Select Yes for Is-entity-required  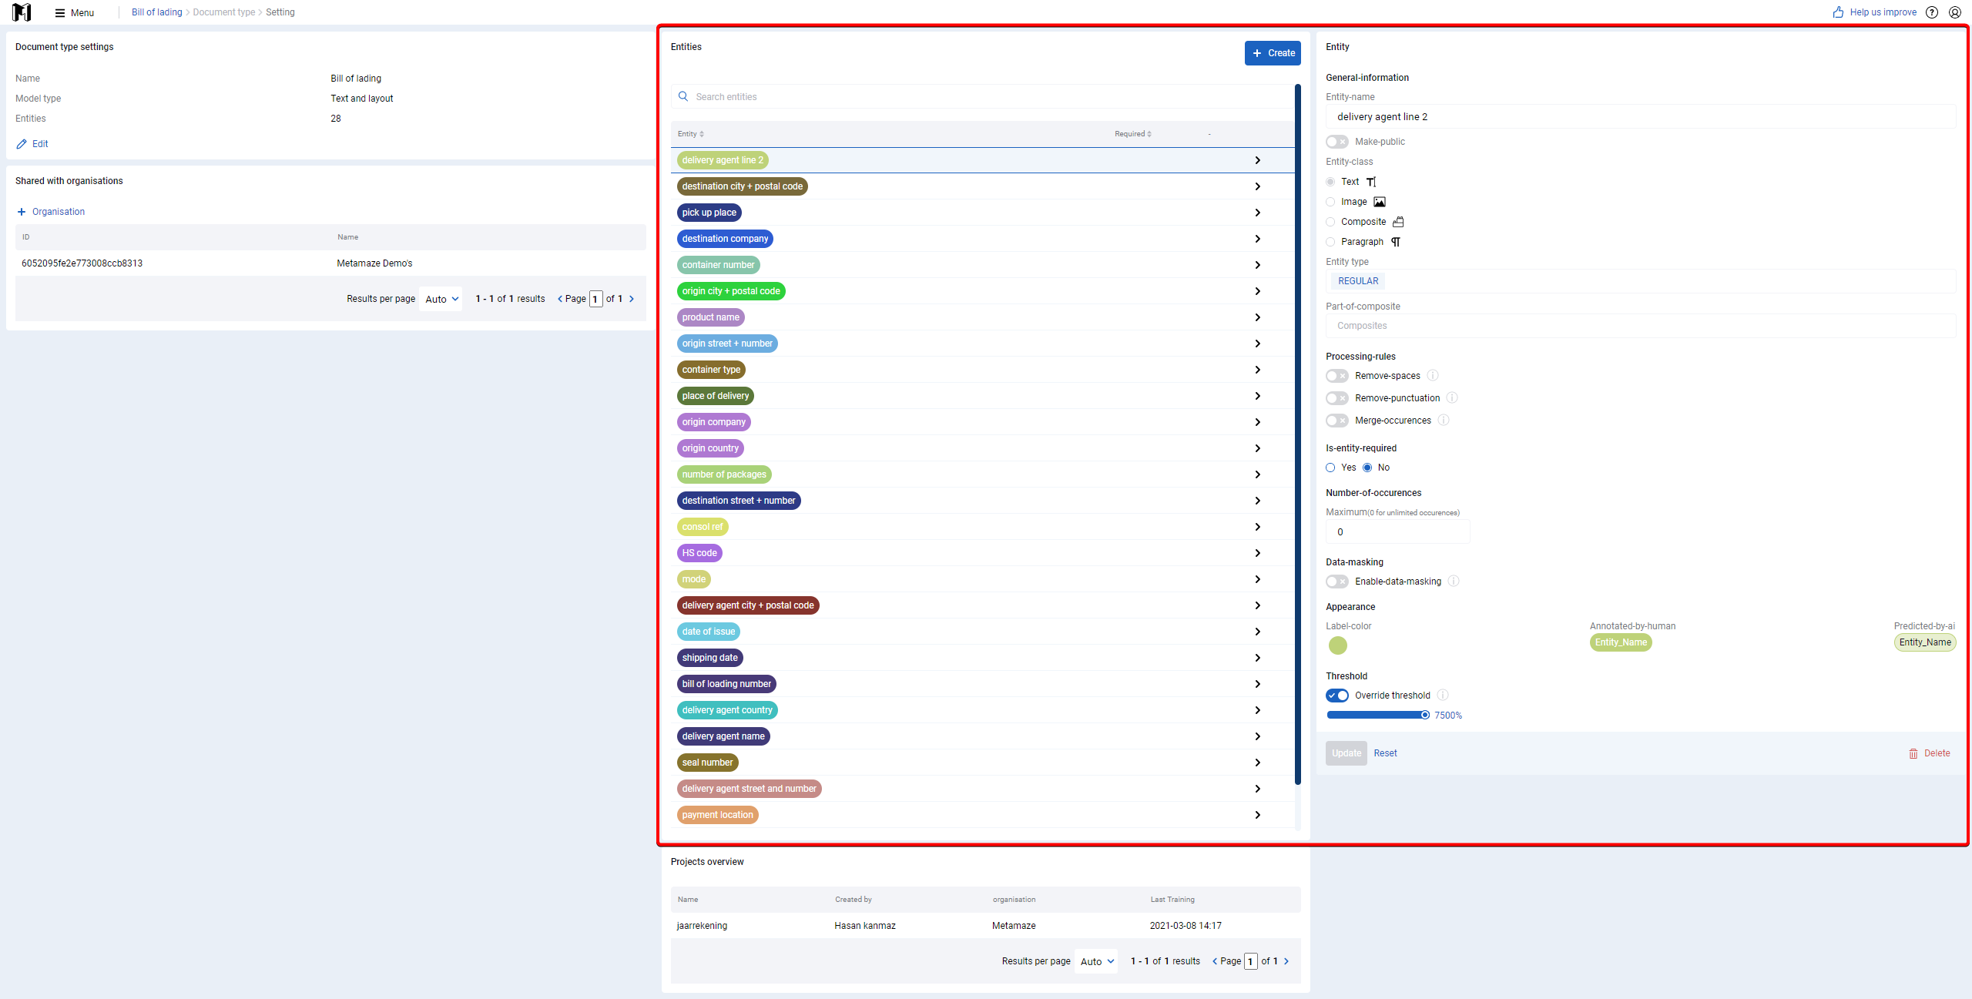1330,468
